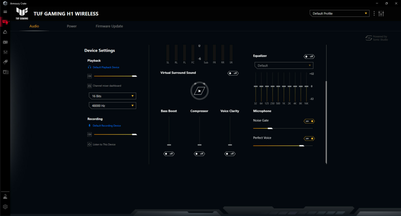Open the 48000 Hz sample rate dropdown
This screenshot has height=216, width=401.
[x=112, y=106]
